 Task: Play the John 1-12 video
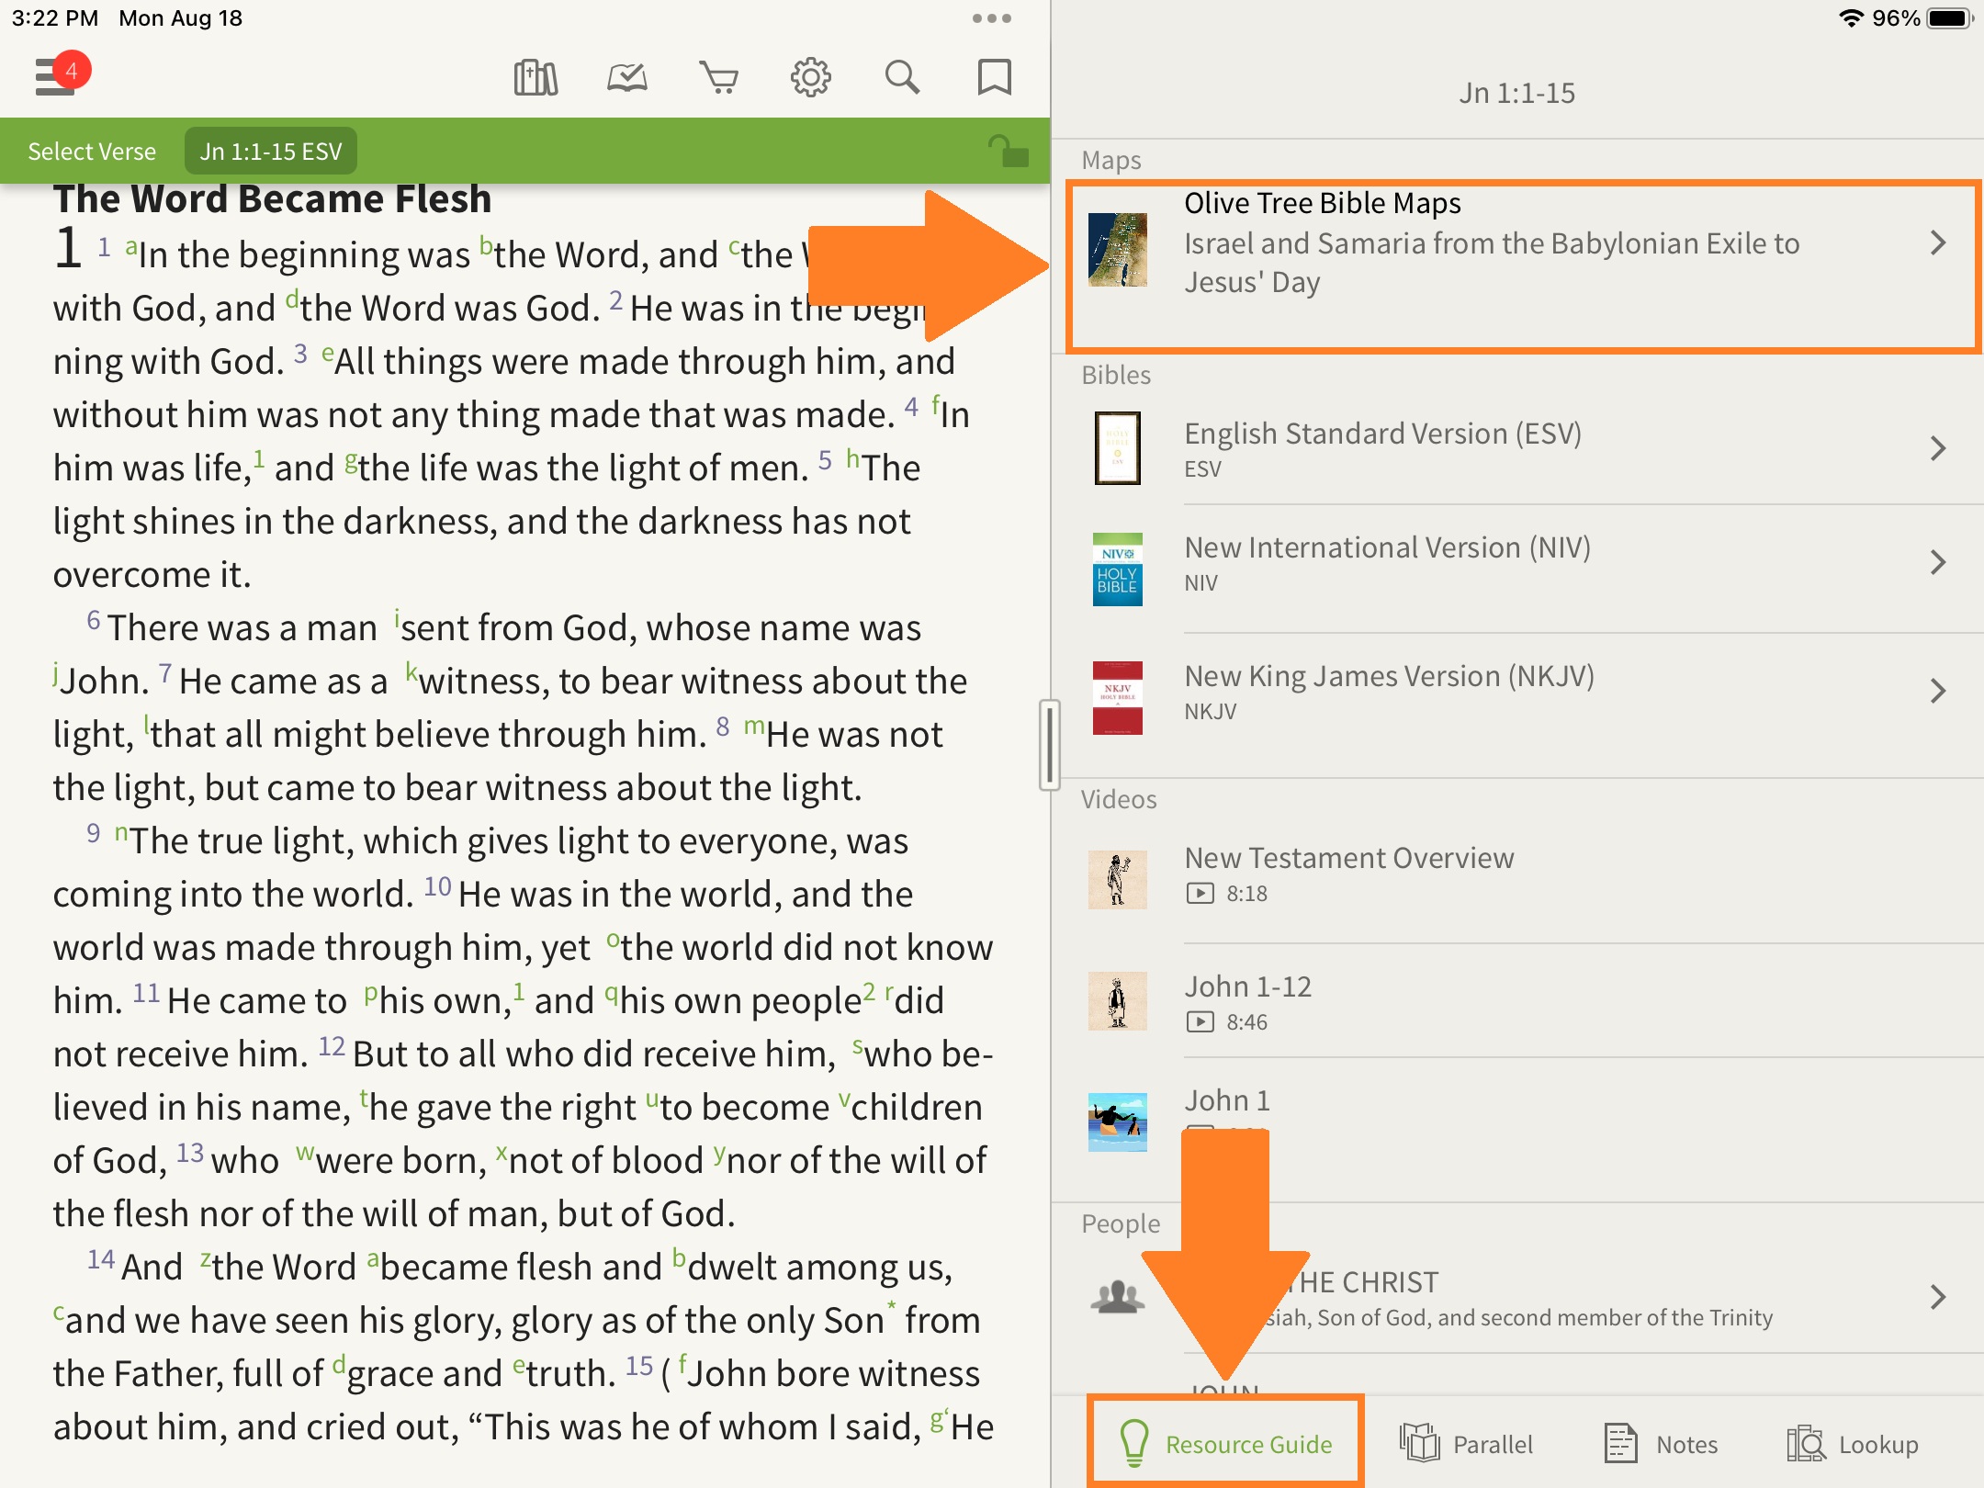click(1517, 1001)
